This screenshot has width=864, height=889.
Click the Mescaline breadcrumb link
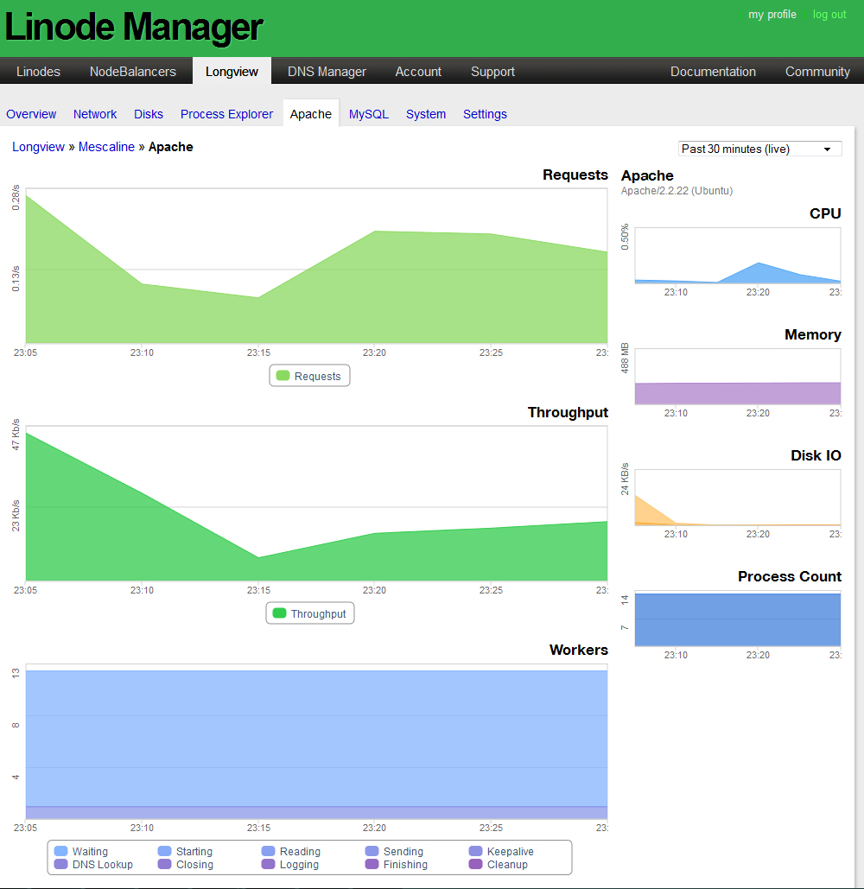[106, 147]
